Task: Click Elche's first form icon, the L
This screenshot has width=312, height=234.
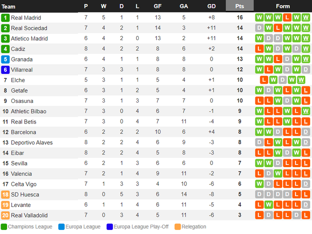Action: click(264, 80)
